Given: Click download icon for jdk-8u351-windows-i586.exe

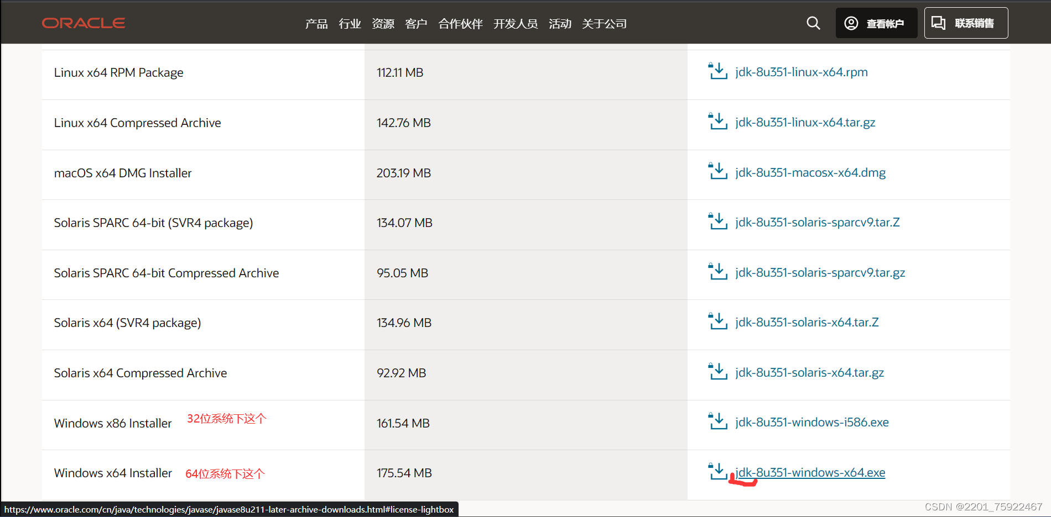Looking at the screenshot, I should (x=718, y=421).
